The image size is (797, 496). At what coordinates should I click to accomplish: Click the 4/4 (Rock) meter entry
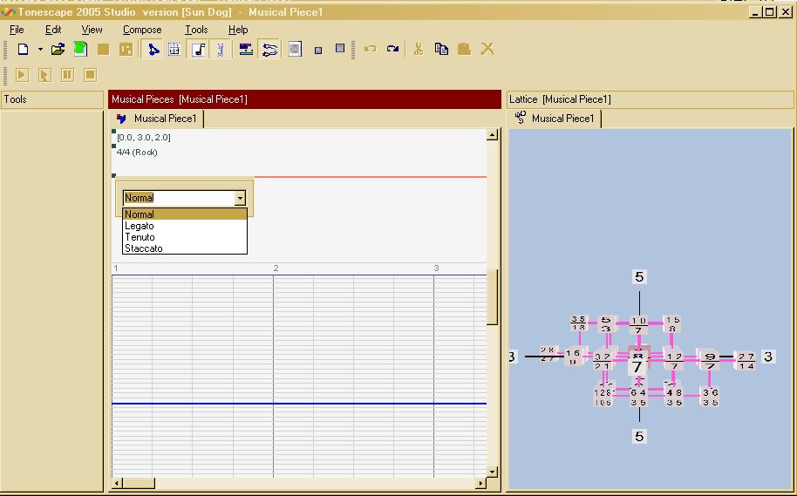pyautogui.click(x=137, y=152)
